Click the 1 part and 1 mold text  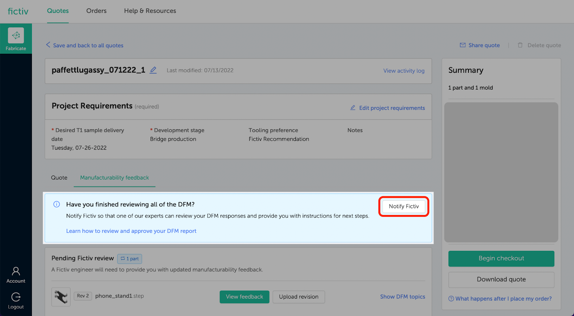coord(470,88)
